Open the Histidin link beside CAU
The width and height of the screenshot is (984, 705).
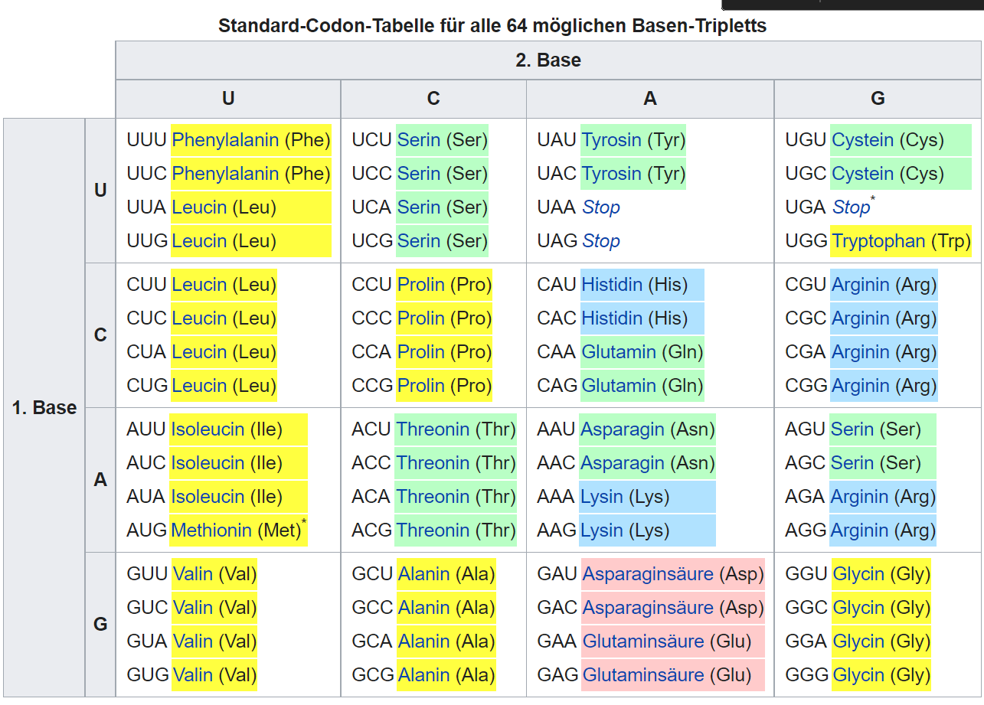[x=612, y=285]
